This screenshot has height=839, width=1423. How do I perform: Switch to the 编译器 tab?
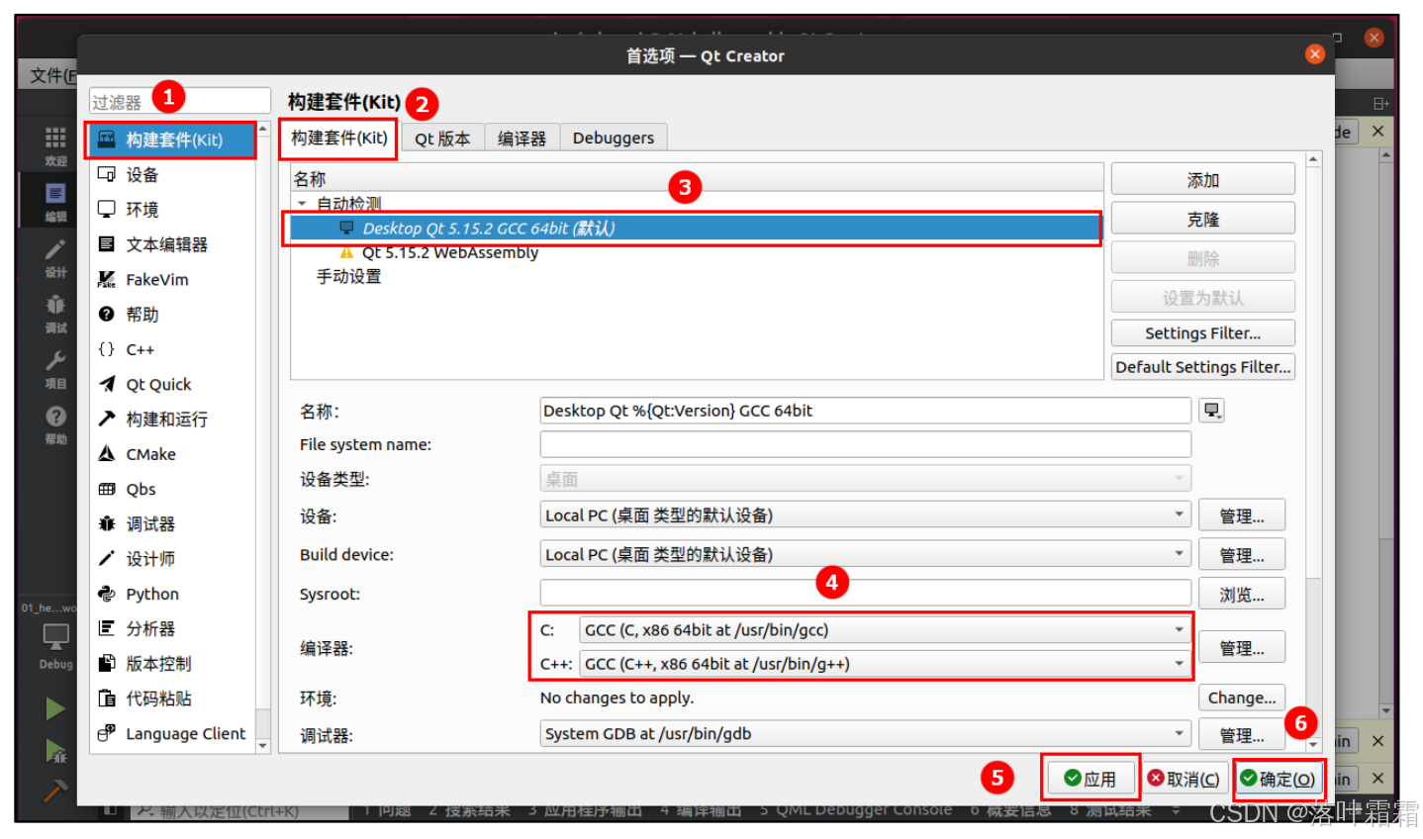pos(522,139)
